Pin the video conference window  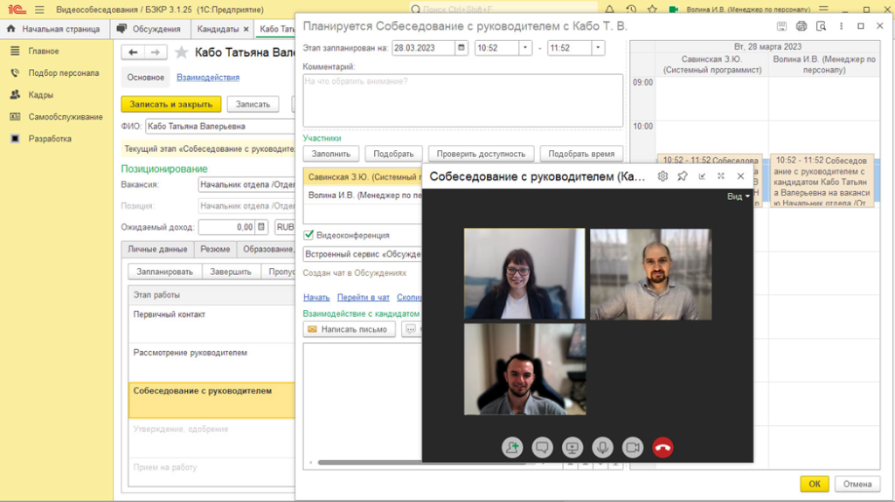point(682,176)
